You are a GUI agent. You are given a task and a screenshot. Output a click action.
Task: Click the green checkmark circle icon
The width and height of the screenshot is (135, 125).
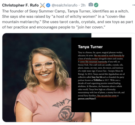point(96,5)
